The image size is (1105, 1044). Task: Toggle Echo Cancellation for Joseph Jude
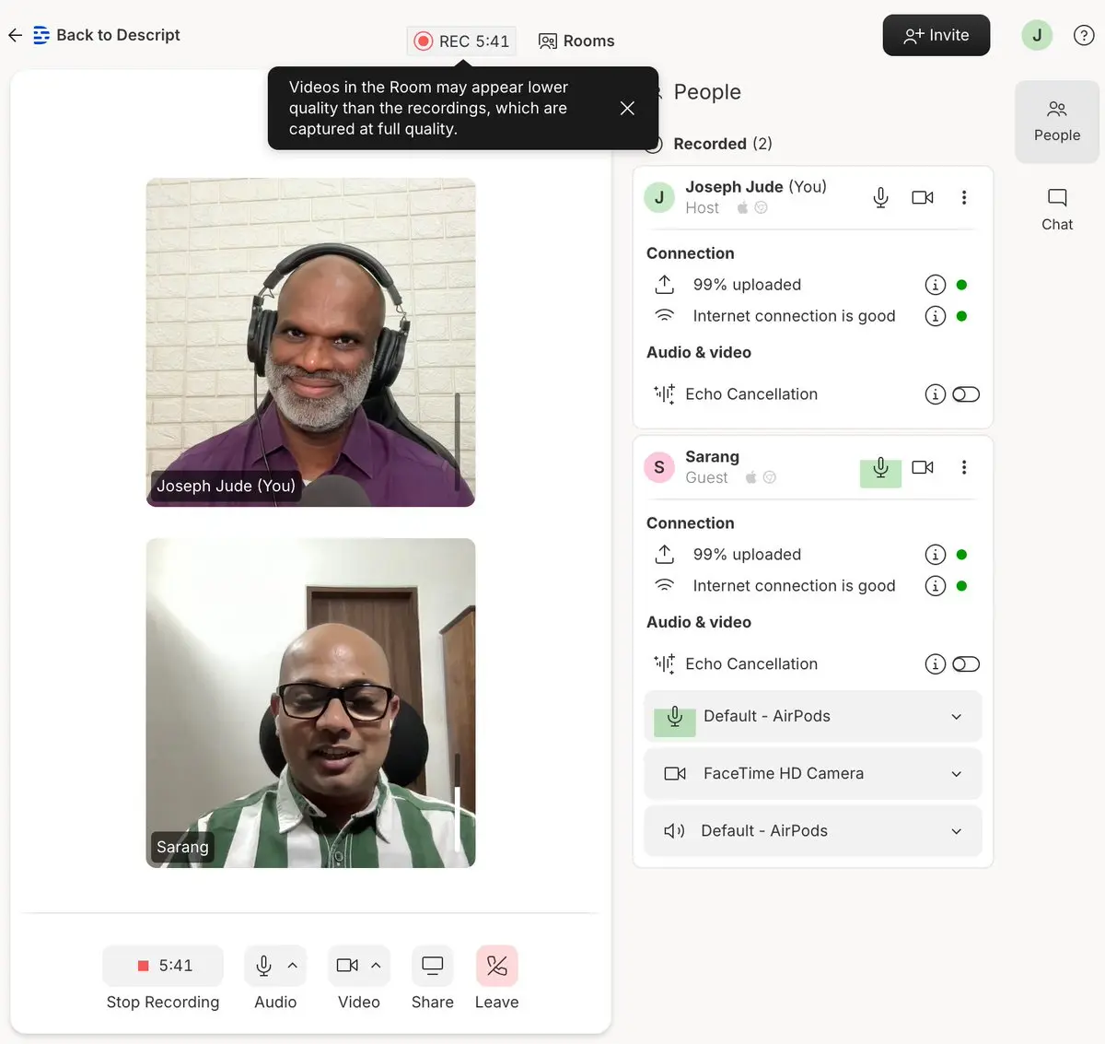point(965,394)
